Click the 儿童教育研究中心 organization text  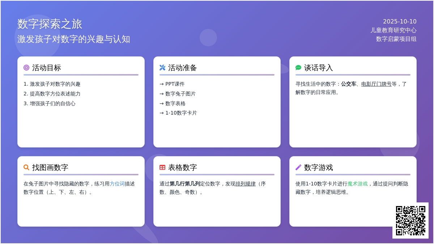pyautogui.click(x=393, y=30)
